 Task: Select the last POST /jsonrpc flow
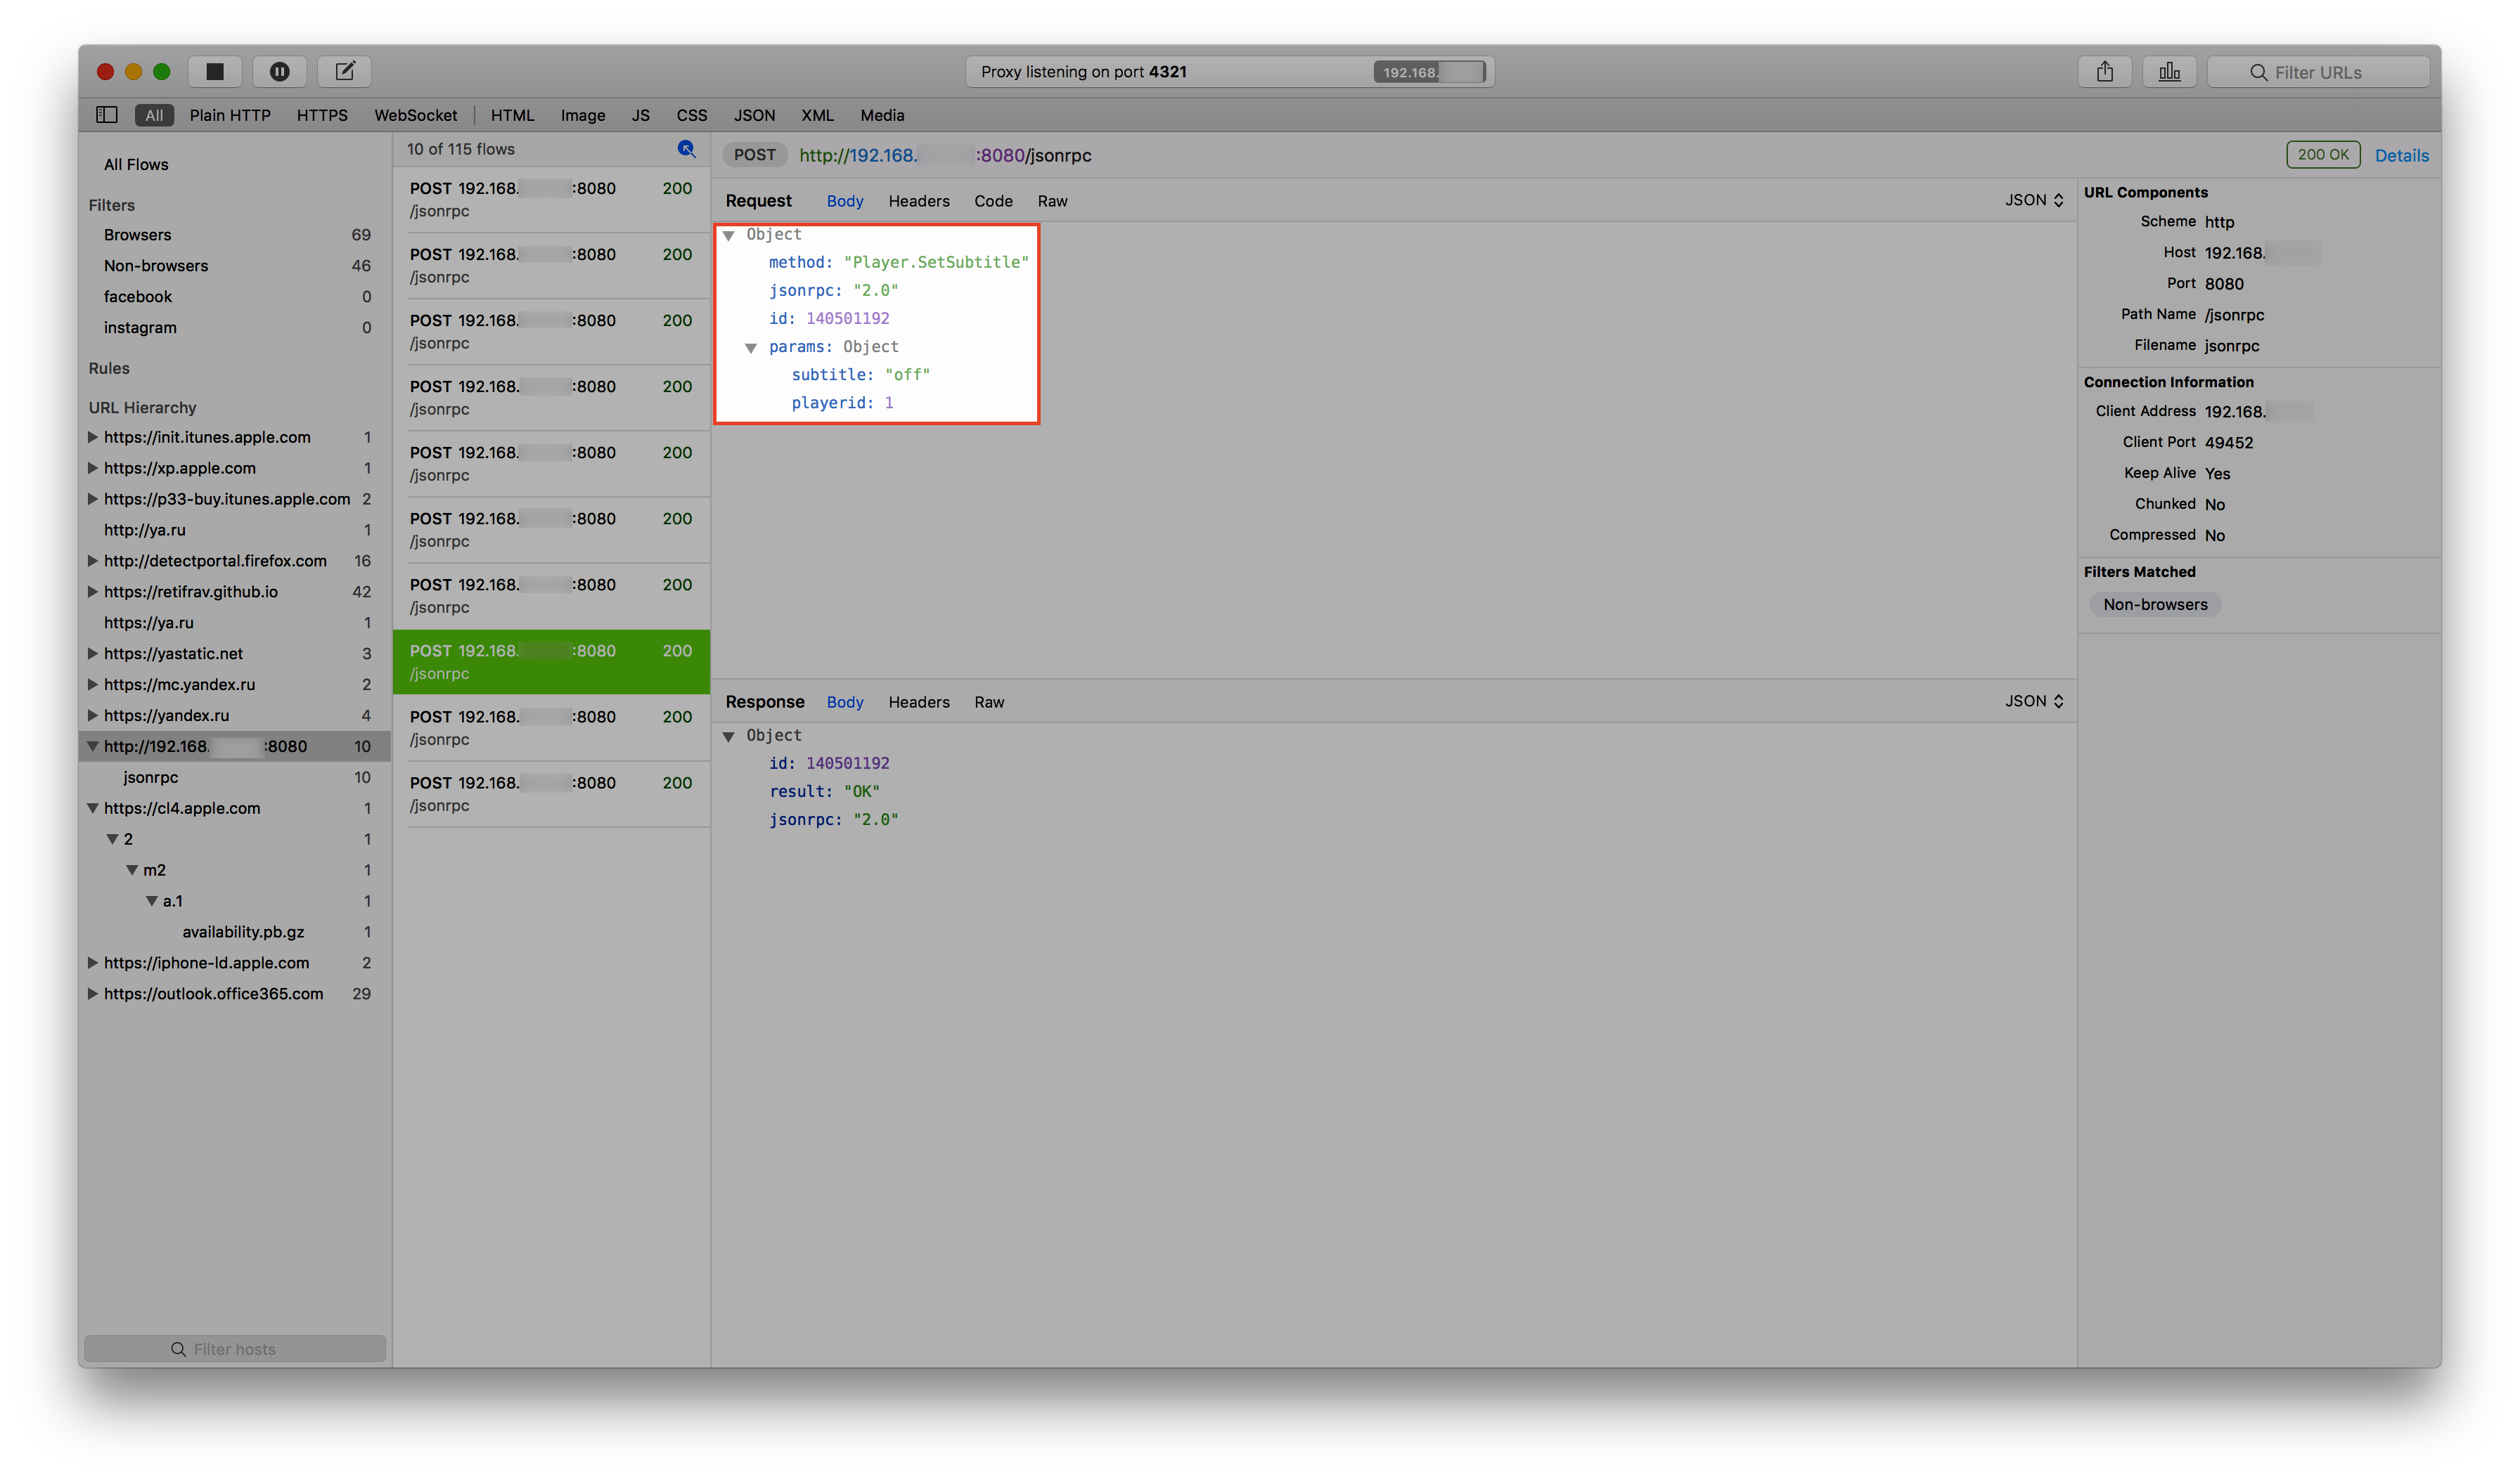pos(552,794)
